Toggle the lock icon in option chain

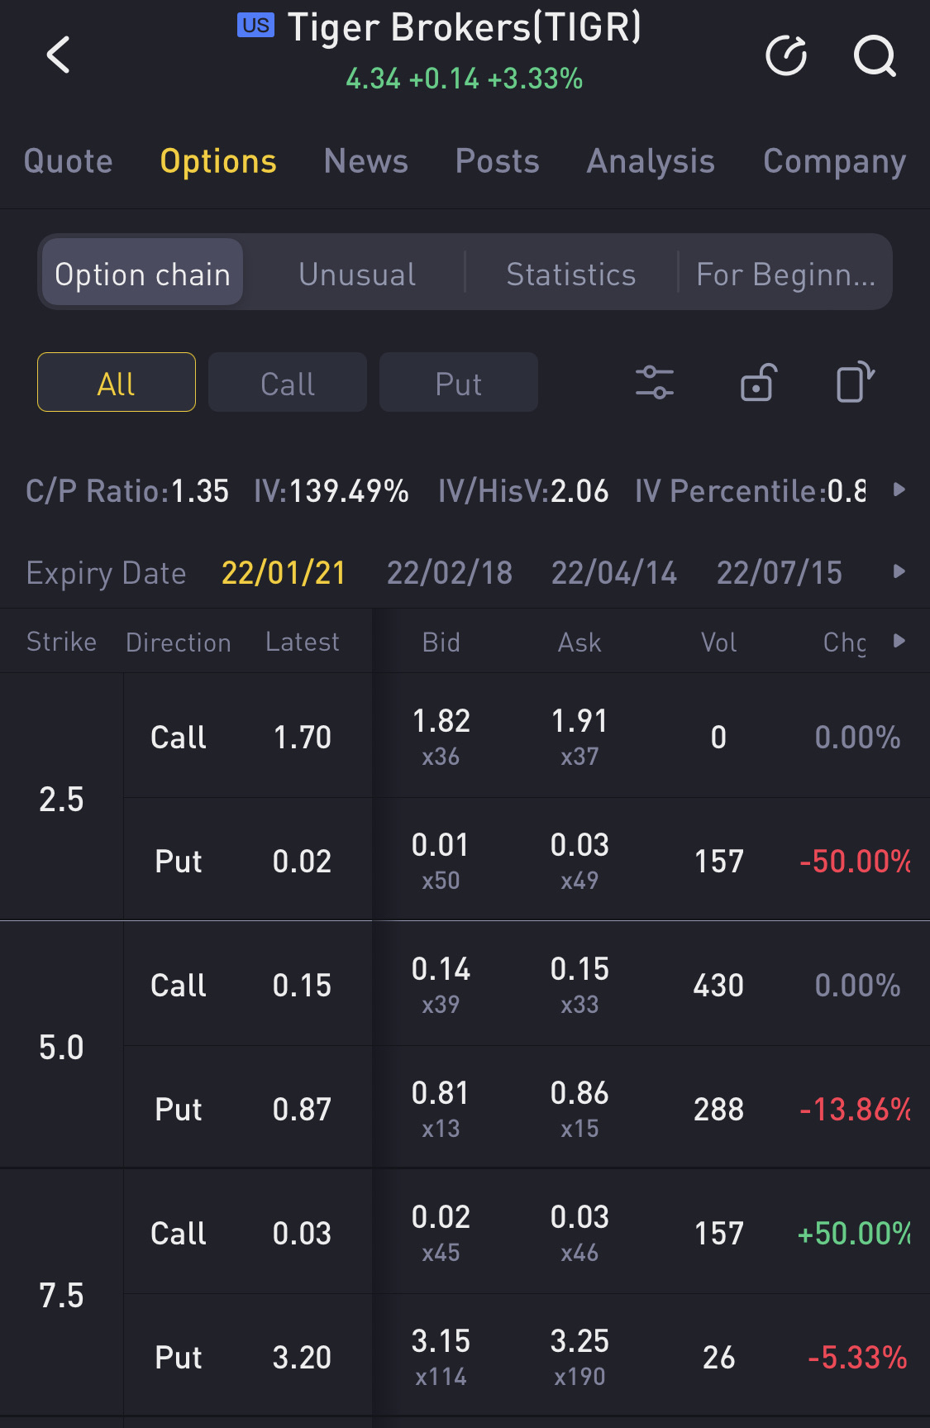pos(758,383)
